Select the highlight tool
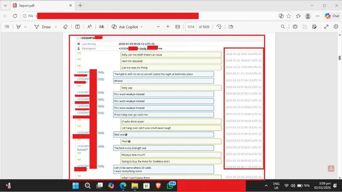The image size is (342, 192). click(19, 27)
